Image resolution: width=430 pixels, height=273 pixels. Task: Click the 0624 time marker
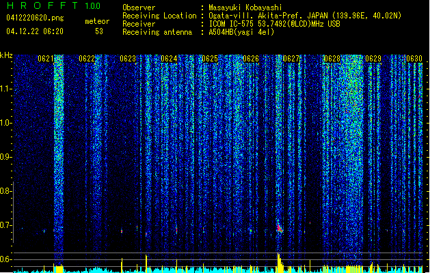[169, 59]
